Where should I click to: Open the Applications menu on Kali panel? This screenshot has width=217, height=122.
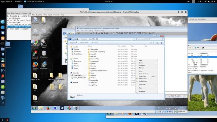(6, 1)
